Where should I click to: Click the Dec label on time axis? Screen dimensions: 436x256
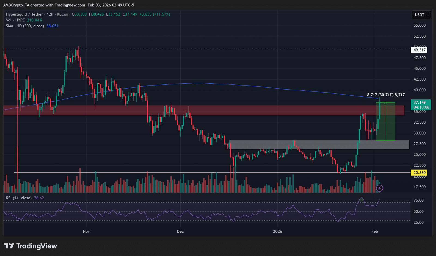(x=180, y=231)
